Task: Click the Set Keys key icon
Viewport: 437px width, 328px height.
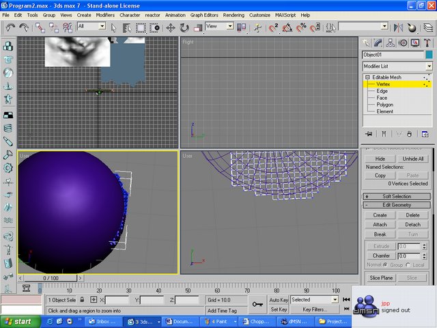Action: click(257, 304)
